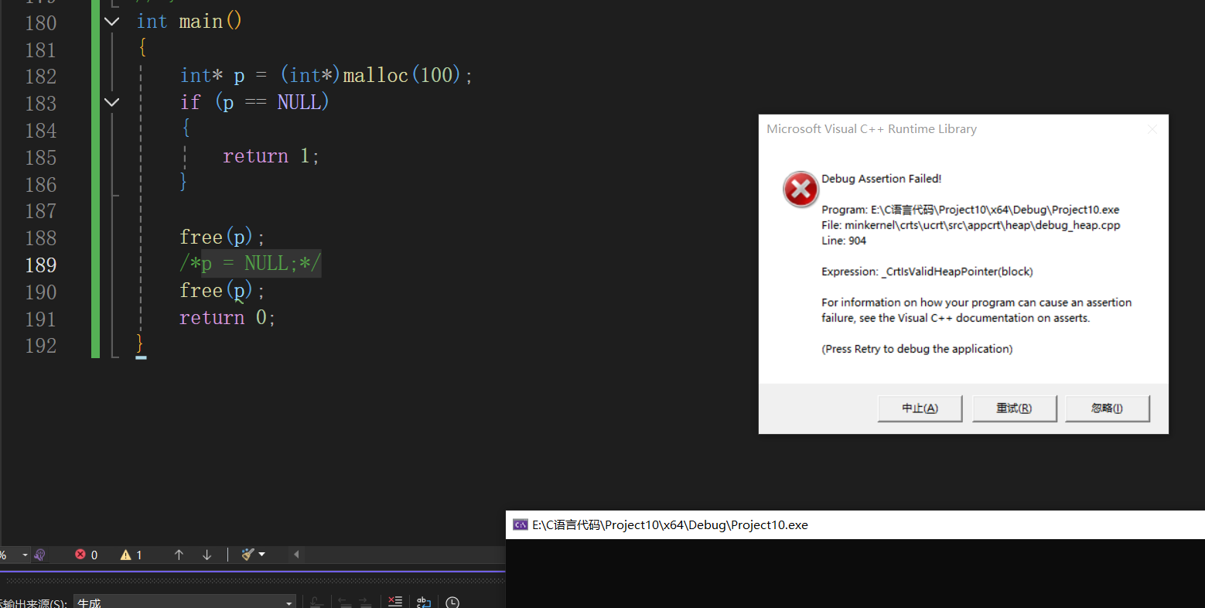Click the commented code /*p = NULL;*/
This screenshot has width=1205, height=608.
[x=250, y=264]
